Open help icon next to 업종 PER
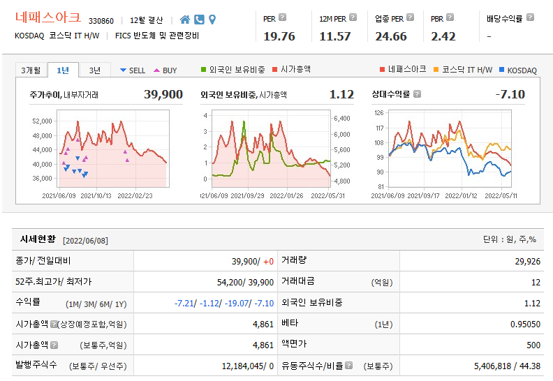Viewport: 553px width, 381px height. pyautogui.click(x=410, y=17)
